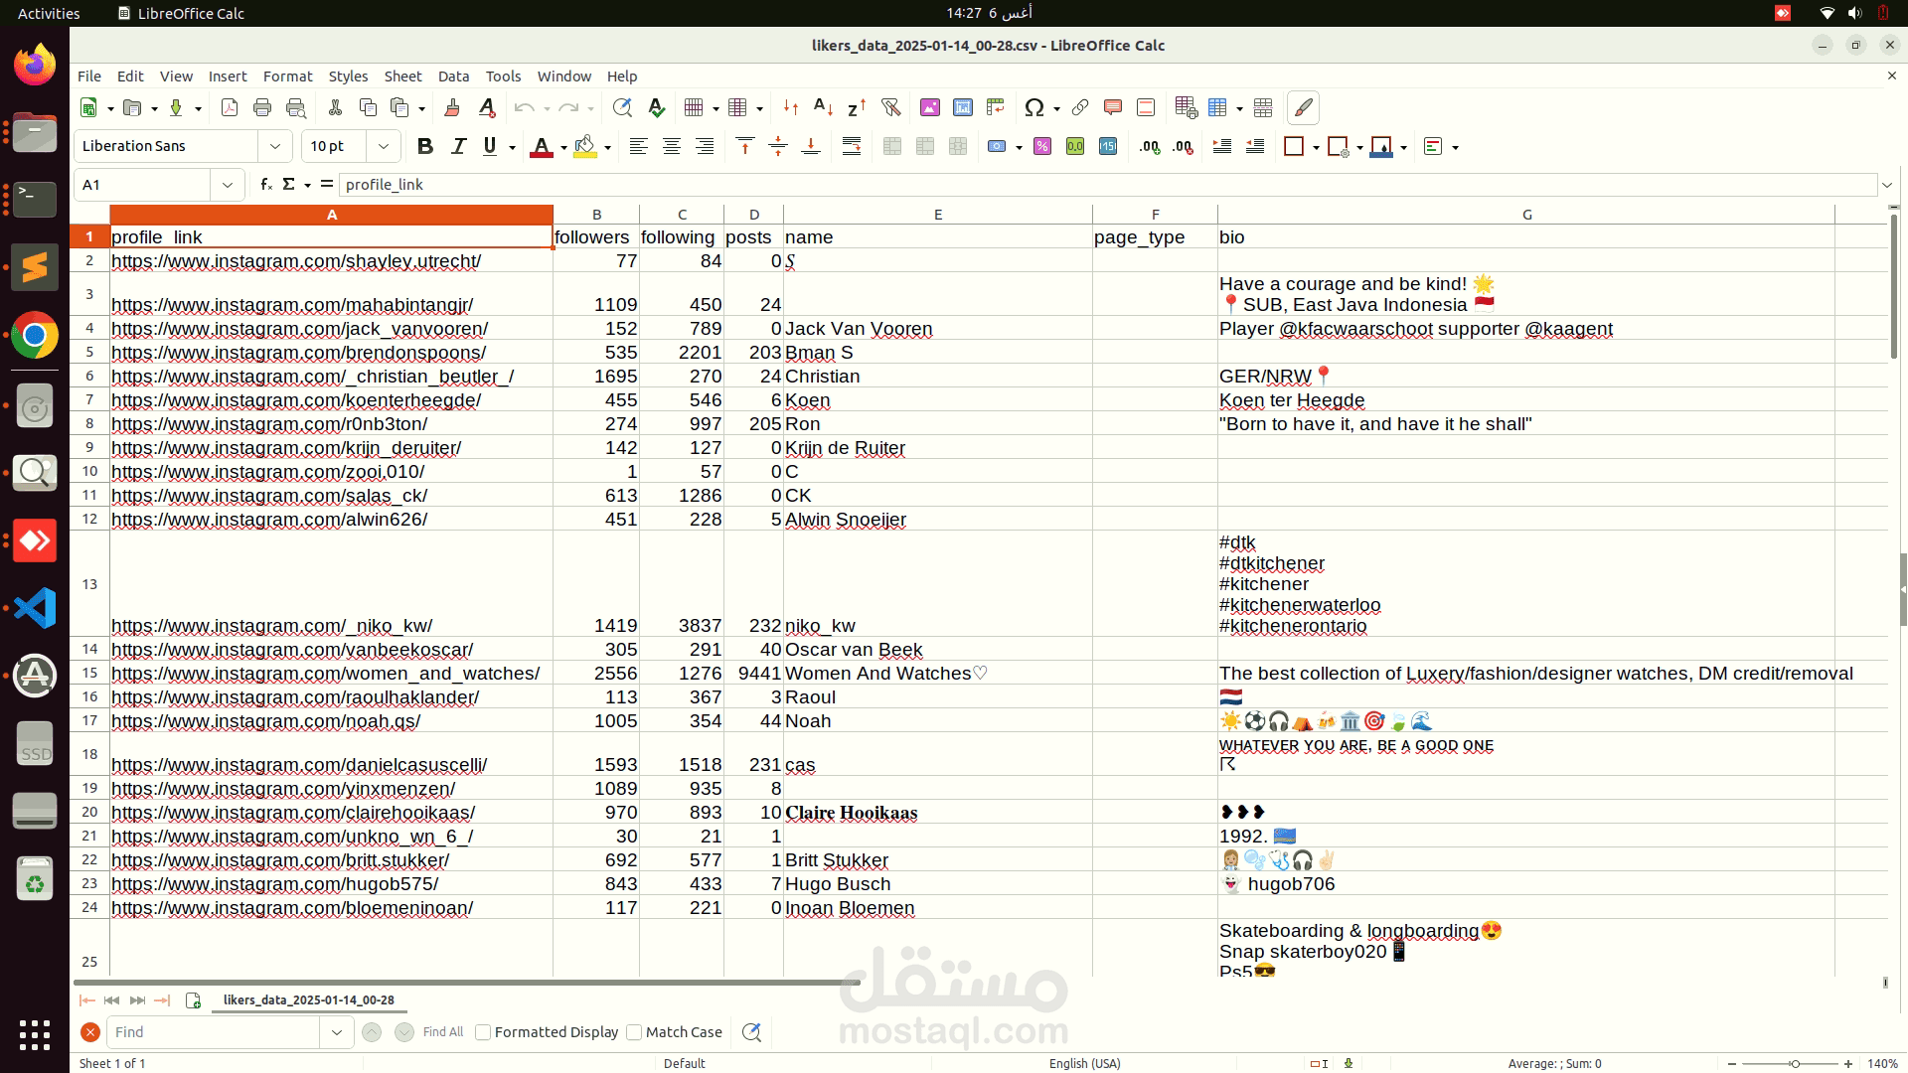This screenshot has width=1908, height=1073.
Task: Open the font size dropdown
Action: 384,147
